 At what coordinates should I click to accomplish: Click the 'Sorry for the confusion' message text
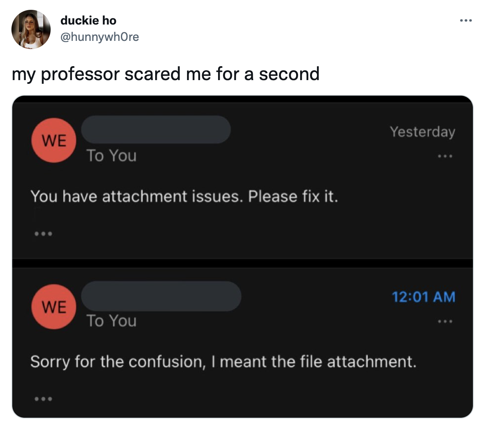[x=223, y=361]
